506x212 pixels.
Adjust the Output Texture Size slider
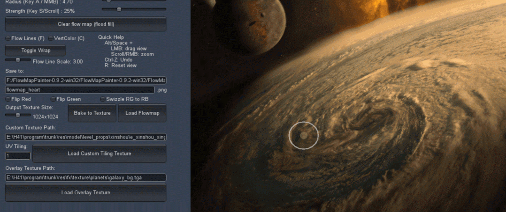pyautogui.click(x=18, y=115)
